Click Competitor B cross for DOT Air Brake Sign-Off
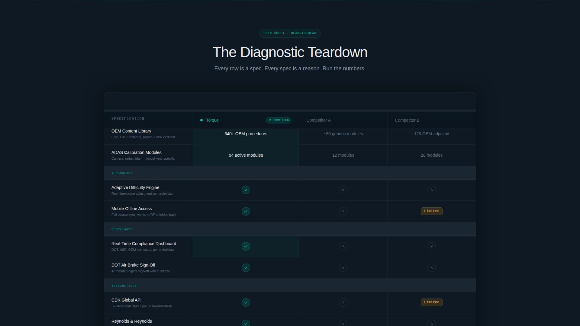580x326 pixels. (432, 268)
